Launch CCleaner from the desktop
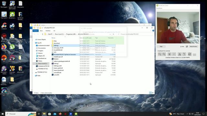The height and width of the screenshot is (116, 207). click(4, 26)
